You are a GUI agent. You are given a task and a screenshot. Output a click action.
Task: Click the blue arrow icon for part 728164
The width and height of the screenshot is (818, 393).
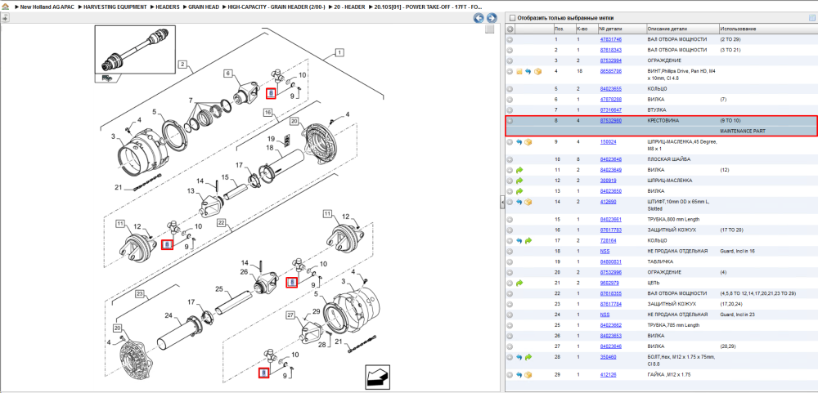(x=519, y=241)
